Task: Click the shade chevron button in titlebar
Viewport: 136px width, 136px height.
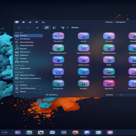Action: coord(43,22)
